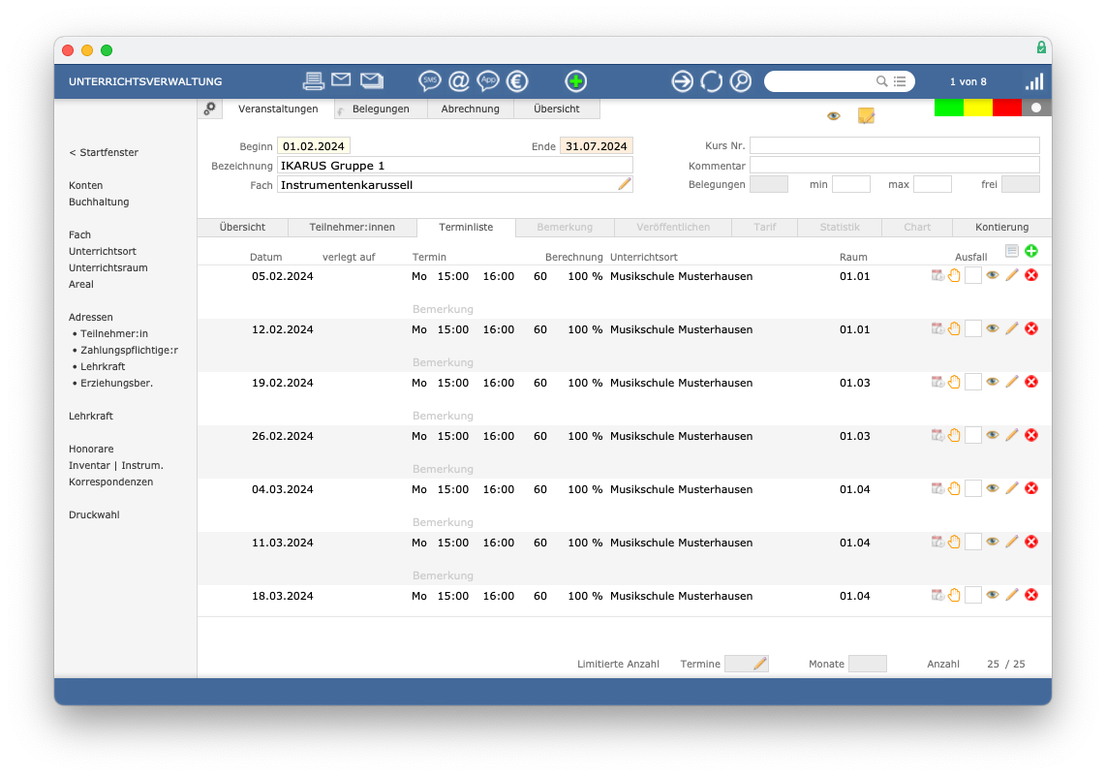This screenshot has width=1106, height=777.
Task: Click green plus to add a Termin
Action: click(x=1031, y=251)
